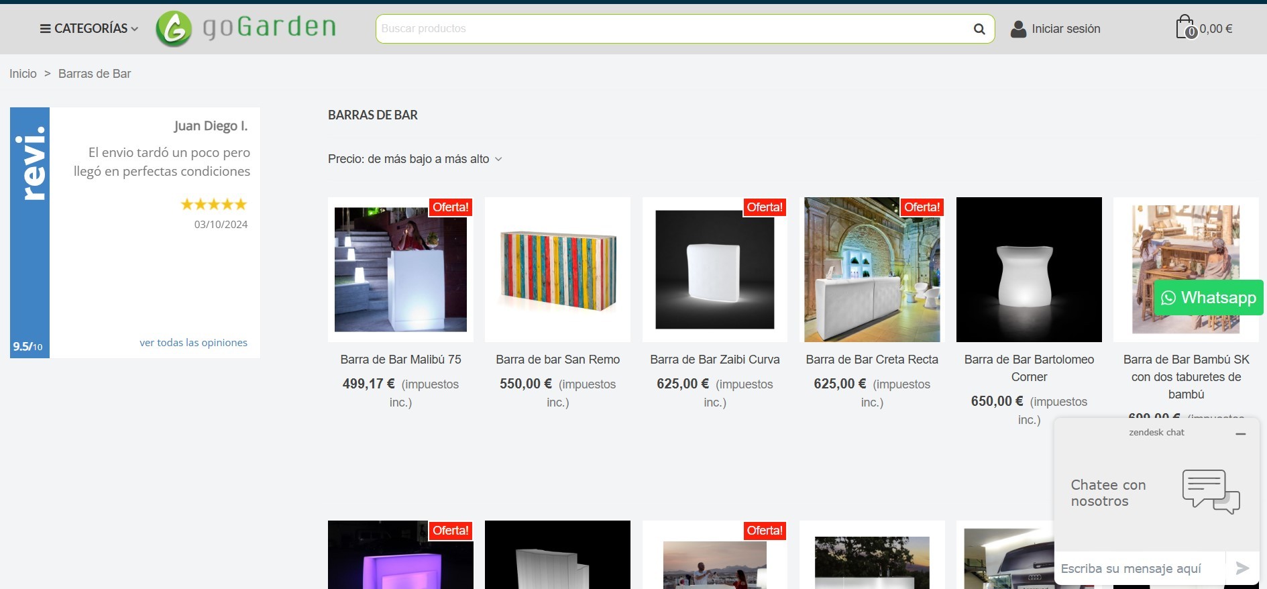The height and width of the screenshot is (589, 1267).
Task: Click into the chat message input
Action: coord(1140,568)
